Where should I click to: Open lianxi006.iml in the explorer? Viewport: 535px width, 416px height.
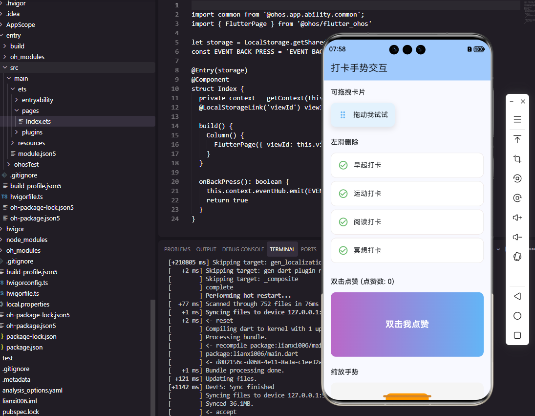pyautogui.click(x=20, y=401)
